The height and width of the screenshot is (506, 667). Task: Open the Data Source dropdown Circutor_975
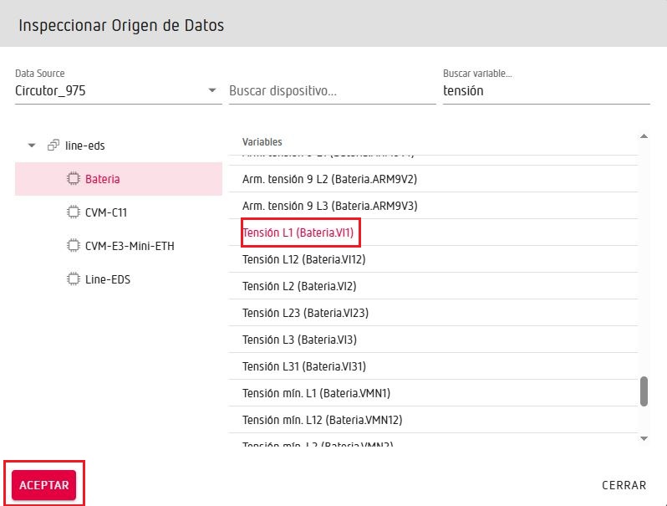coord(118,90)
